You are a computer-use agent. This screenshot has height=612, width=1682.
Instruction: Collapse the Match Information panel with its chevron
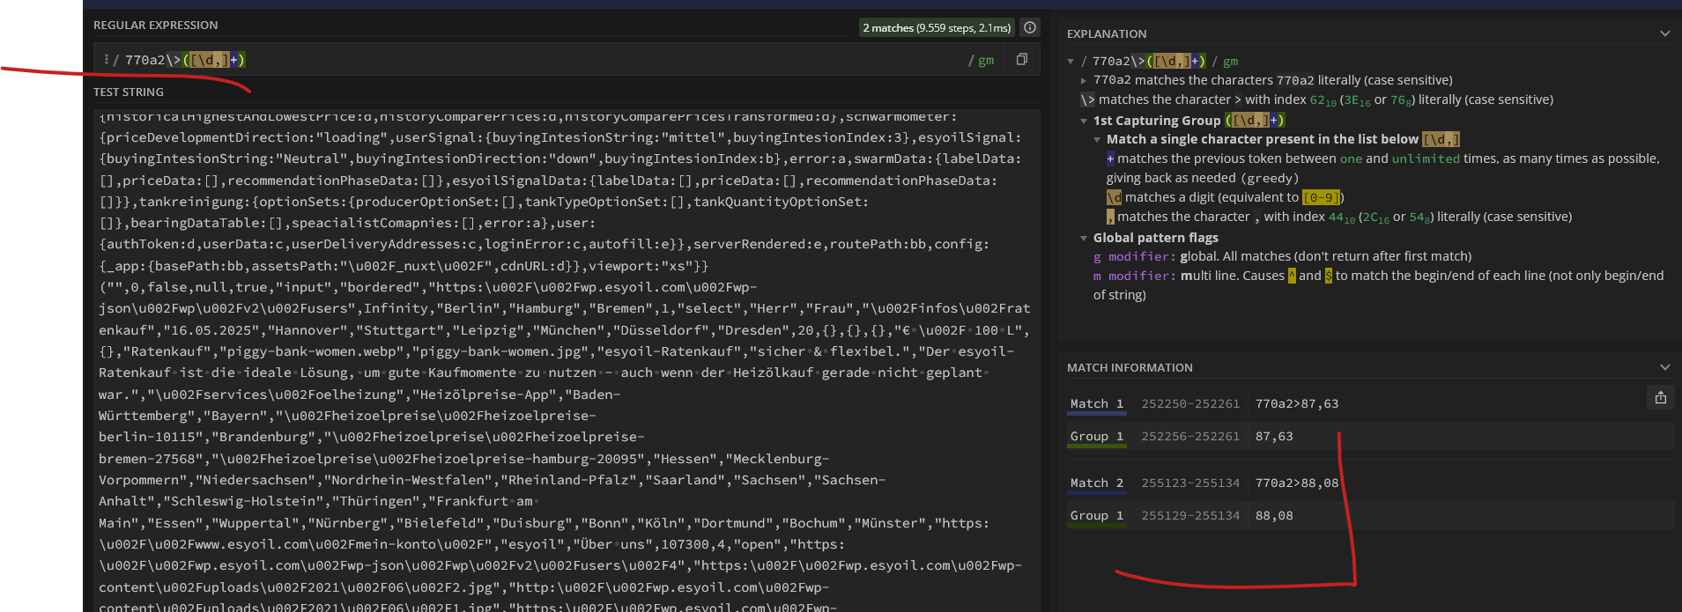pos(1664,367)
